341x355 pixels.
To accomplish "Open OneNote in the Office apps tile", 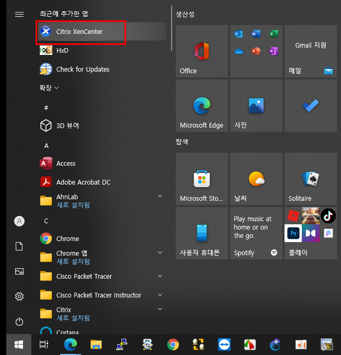I will pos(274,51).
